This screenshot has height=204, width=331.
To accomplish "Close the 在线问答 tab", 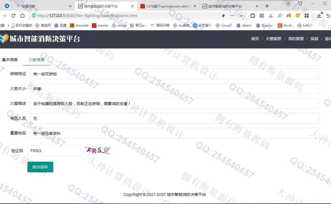I will click(x=70, y=6).
